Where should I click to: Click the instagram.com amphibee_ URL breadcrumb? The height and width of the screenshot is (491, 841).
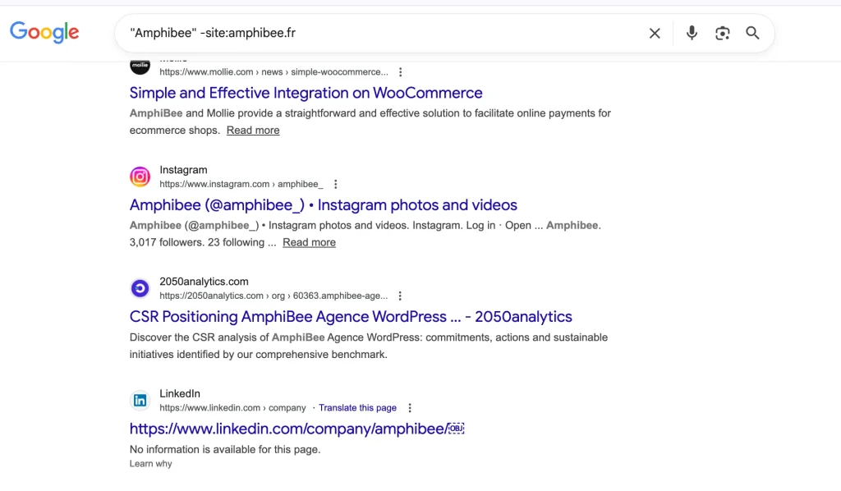(241, 184)
